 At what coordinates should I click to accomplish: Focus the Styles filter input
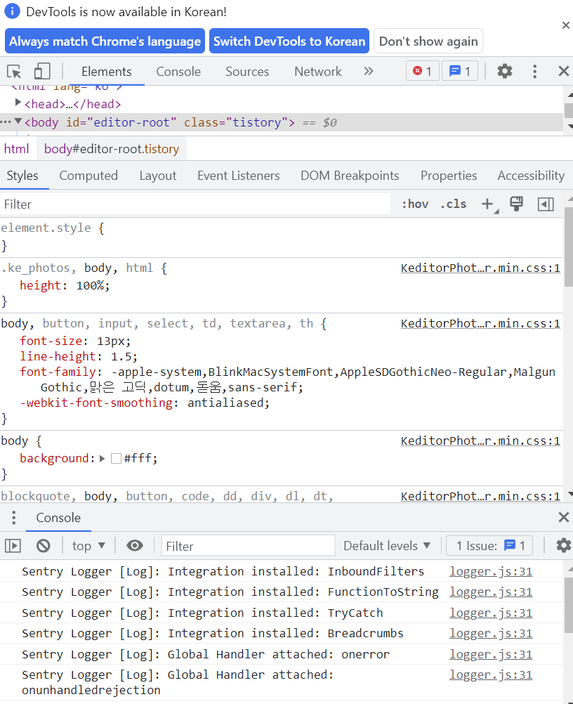point(195,204)
